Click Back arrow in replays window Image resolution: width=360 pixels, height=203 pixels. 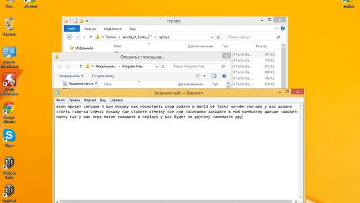[70, 37]
